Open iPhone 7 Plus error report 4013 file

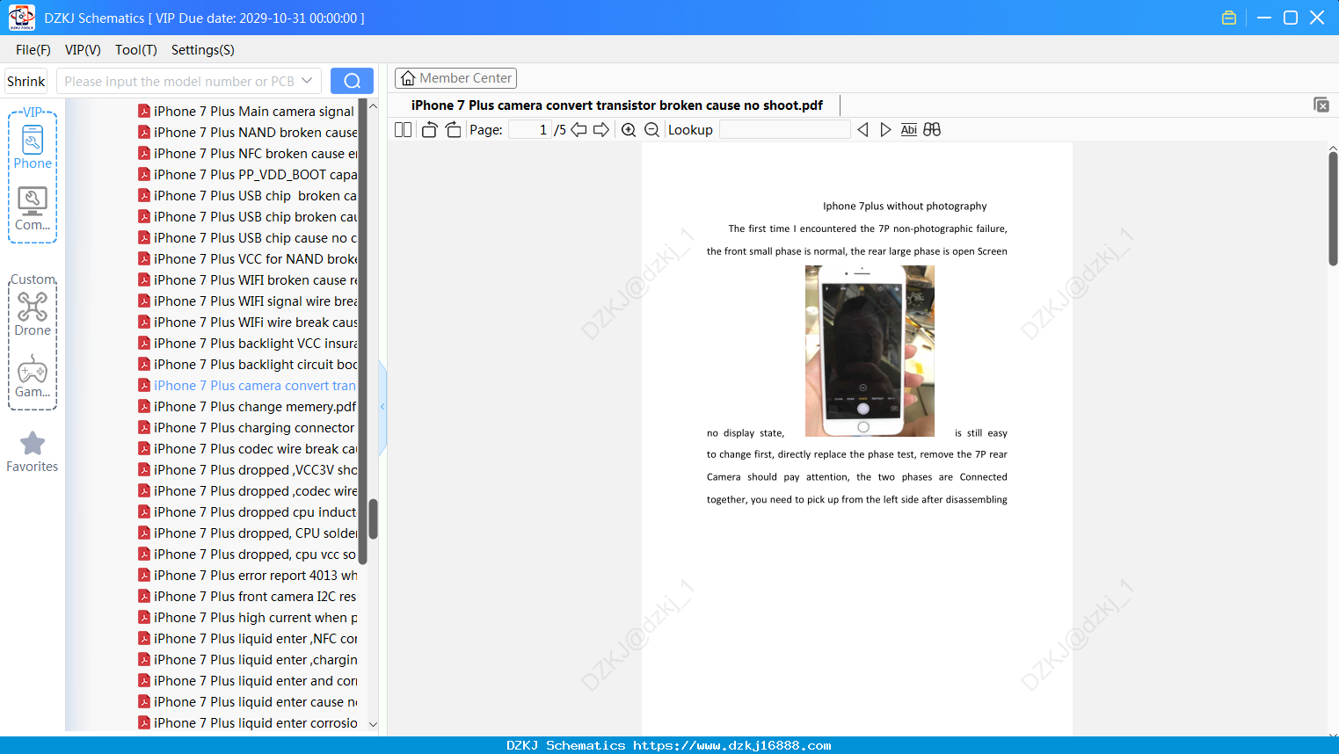coord(247,576)
